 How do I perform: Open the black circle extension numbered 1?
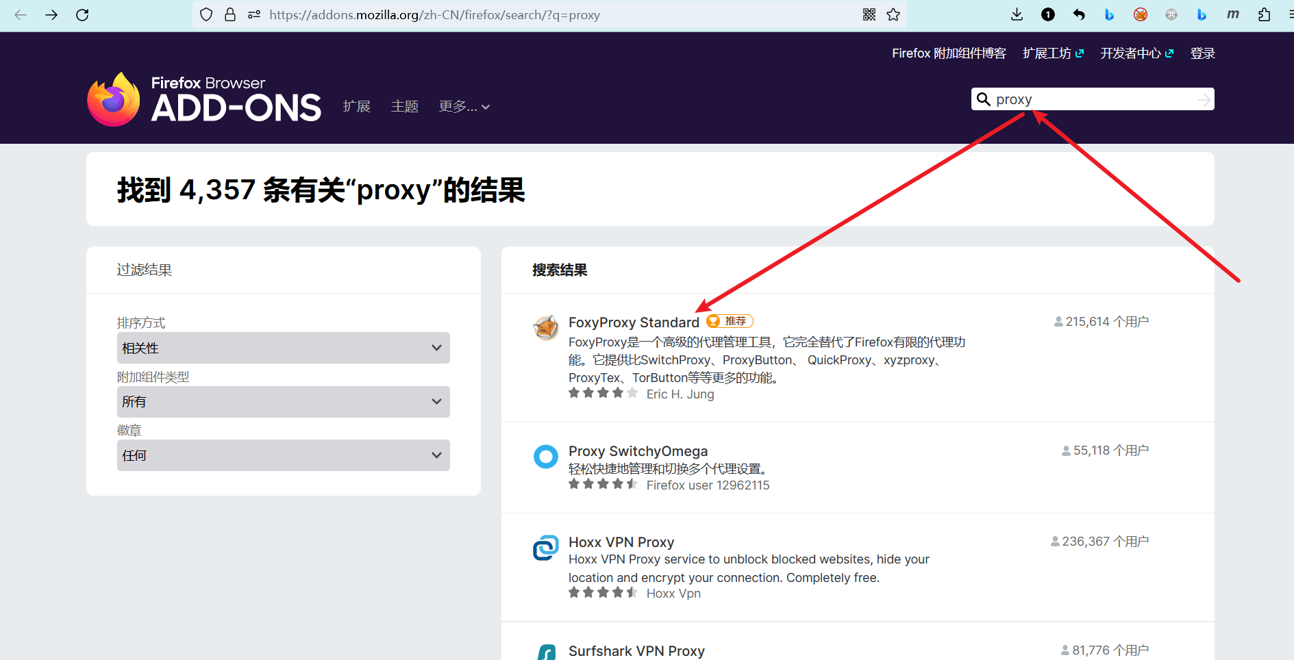[x=1048, y=14]
